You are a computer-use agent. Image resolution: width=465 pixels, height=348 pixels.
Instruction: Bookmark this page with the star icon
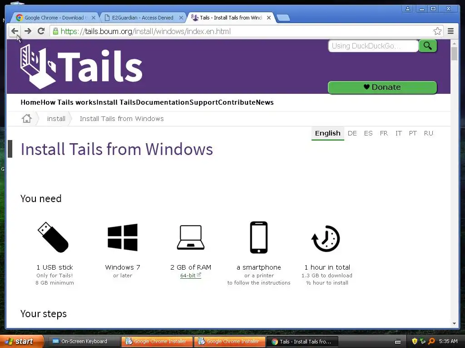point(437,31)
